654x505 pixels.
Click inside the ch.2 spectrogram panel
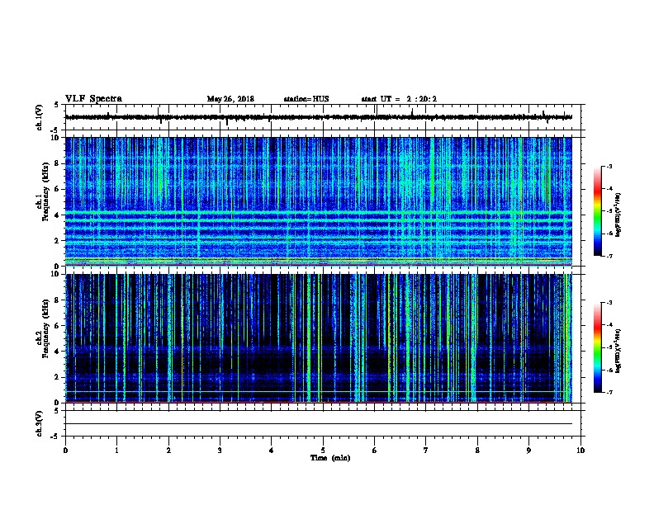click(319, 338)
